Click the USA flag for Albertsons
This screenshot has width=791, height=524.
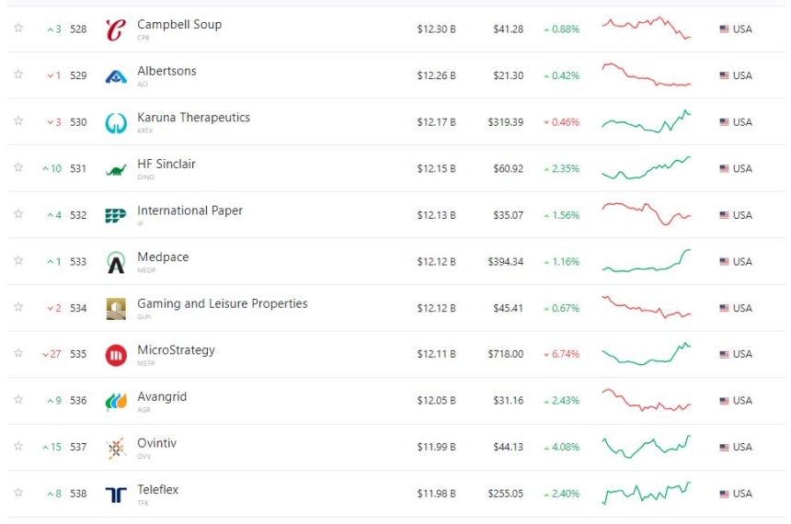[x=725, y=75]
